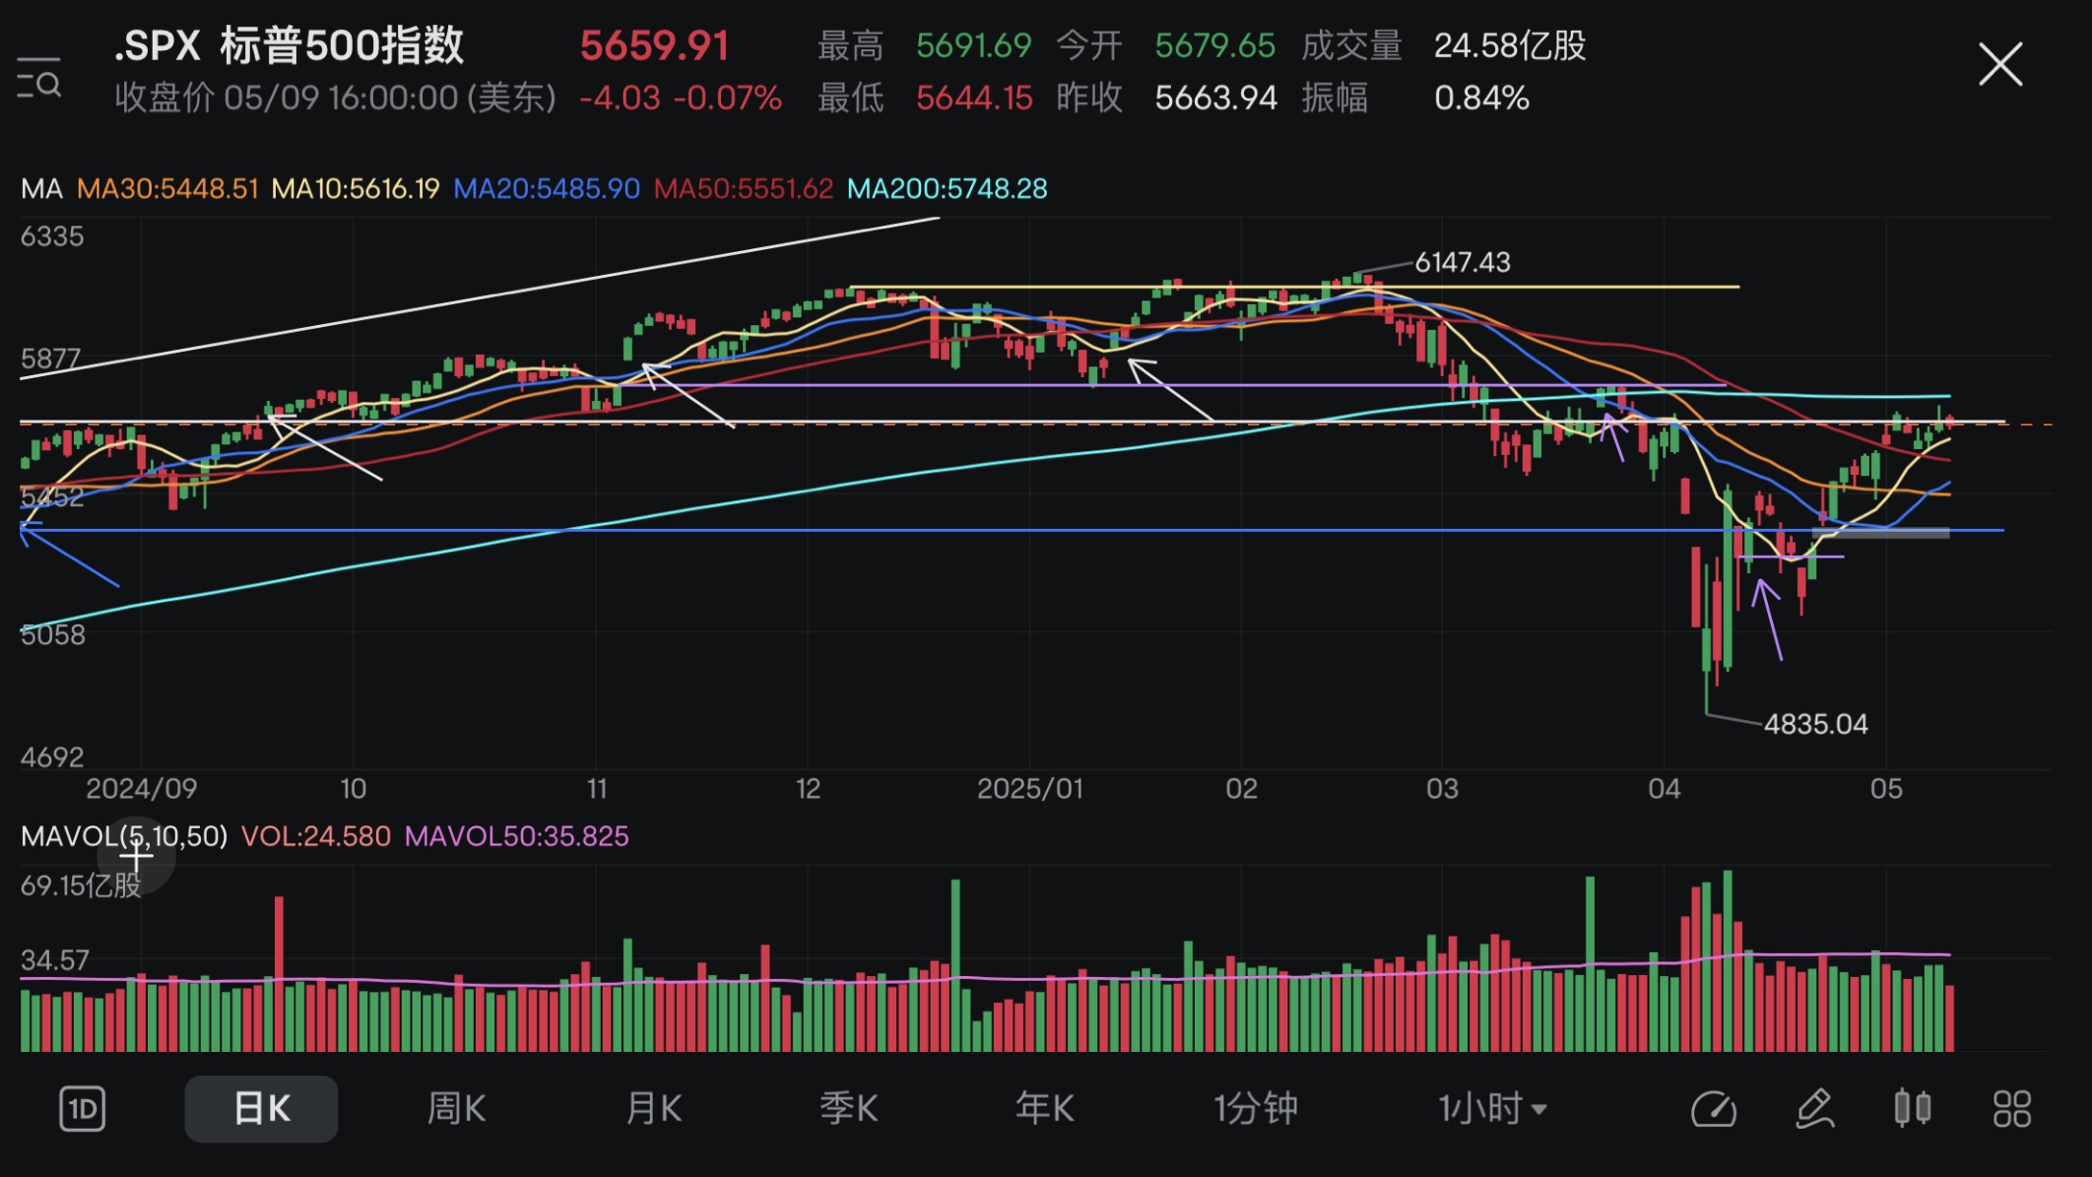Tap the 今开 open price 5679.65
The width and height of the screenshot is (2092, 1177).
point(1214,45)
